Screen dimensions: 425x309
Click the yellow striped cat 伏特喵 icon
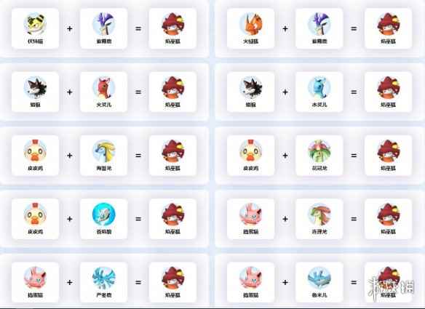[35, 24]
